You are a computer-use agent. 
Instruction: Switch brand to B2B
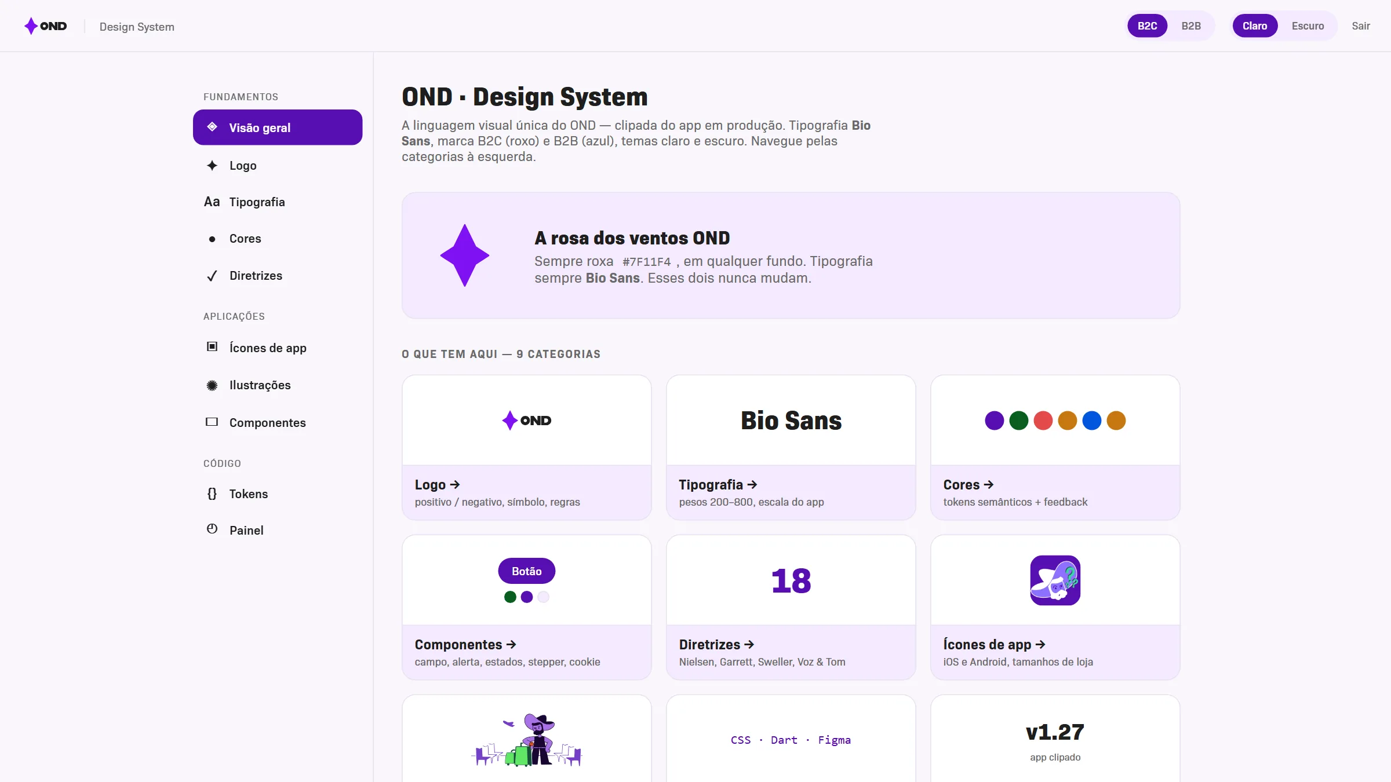pyautogui.click(x=1191, y=26)
